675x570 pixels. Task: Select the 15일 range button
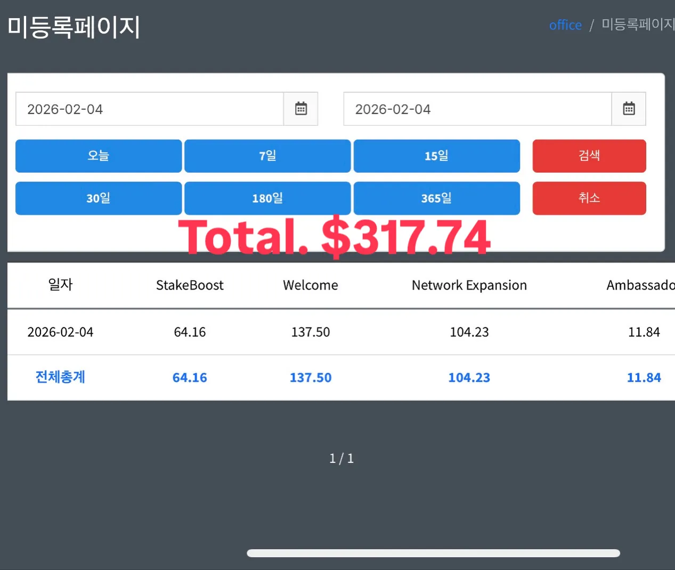click(x=436, y=156)
